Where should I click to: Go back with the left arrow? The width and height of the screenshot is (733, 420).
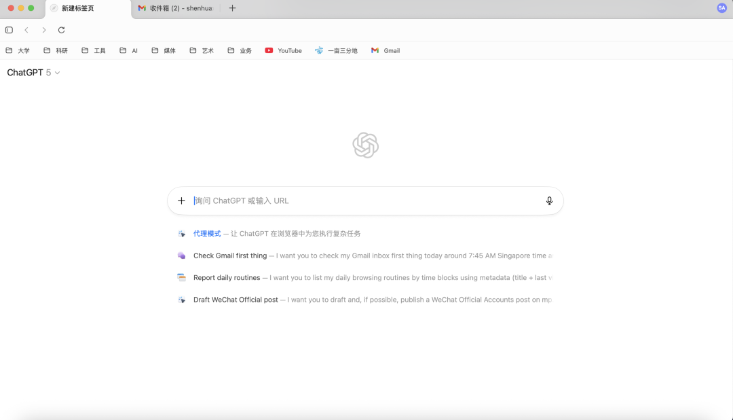click(26, 30)
